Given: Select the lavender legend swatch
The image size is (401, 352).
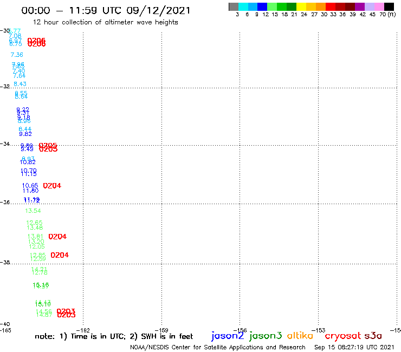Looking at the screenshot, I should 369,6.
